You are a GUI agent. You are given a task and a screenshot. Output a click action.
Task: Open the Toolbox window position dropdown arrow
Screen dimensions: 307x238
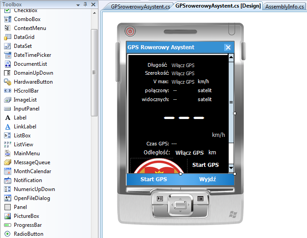78,5
